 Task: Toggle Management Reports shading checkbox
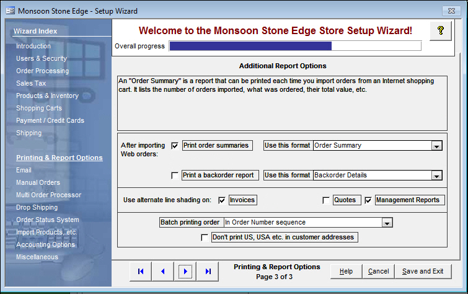368,200
